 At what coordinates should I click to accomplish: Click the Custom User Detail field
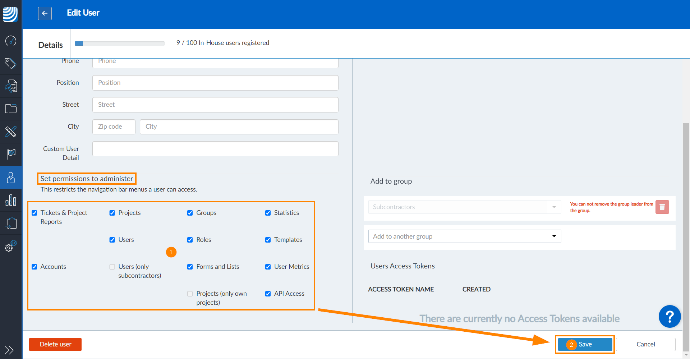coord(215,149)
